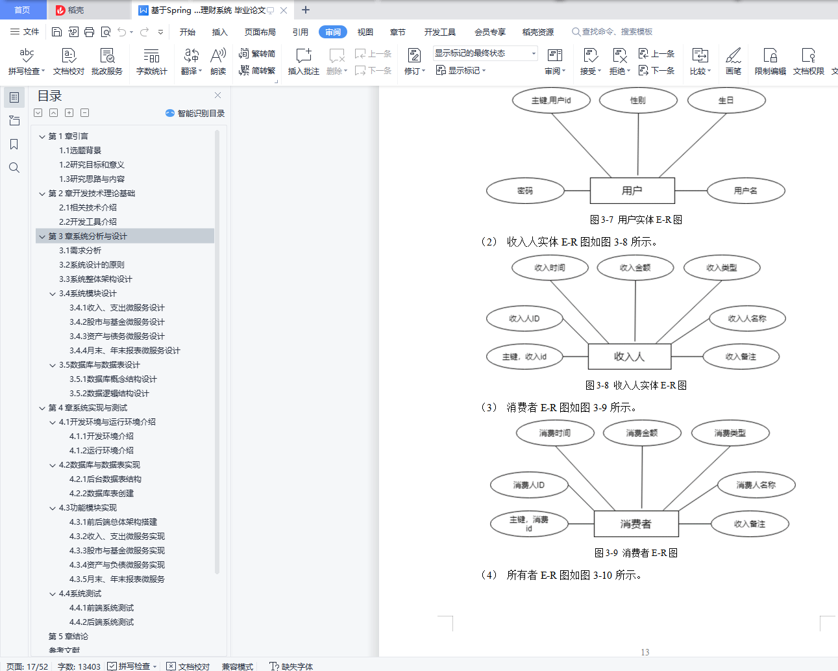This screenshot has width=838, height=671.
Task: Jump to 4.2.2数据库表创建 heading
Action: pos(101,494)
